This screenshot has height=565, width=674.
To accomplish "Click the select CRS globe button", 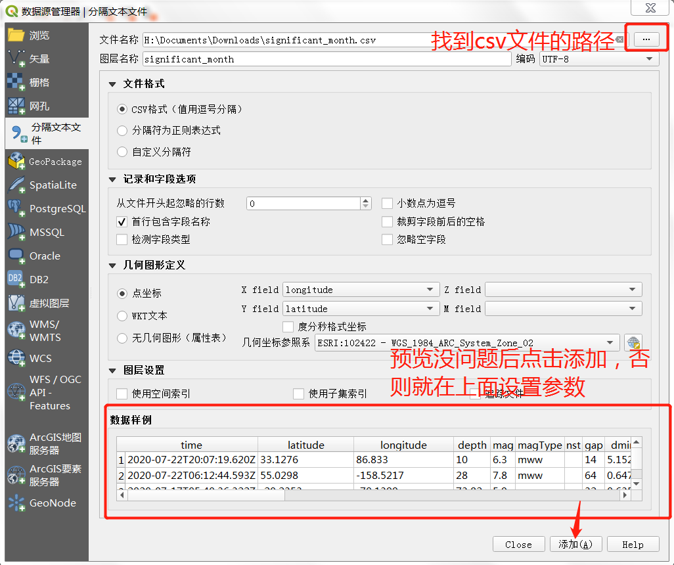I will (633, 343).
